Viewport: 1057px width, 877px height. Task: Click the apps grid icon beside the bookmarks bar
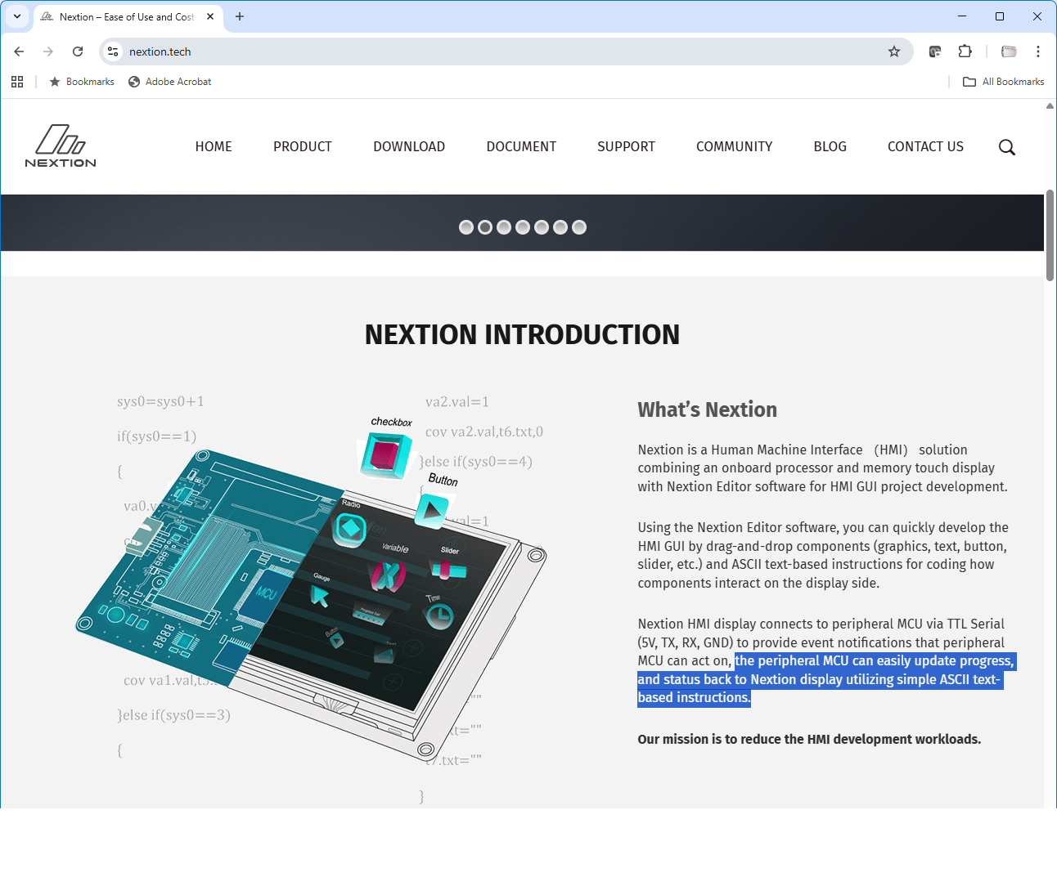point(17,81)
